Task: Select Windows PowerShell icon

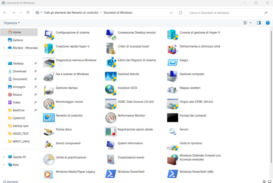Action: tap(111, 174)
